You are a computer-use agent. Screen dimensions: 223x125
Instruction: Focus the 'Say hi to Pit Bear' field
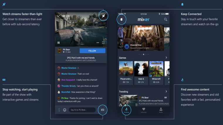pos(82,110)
